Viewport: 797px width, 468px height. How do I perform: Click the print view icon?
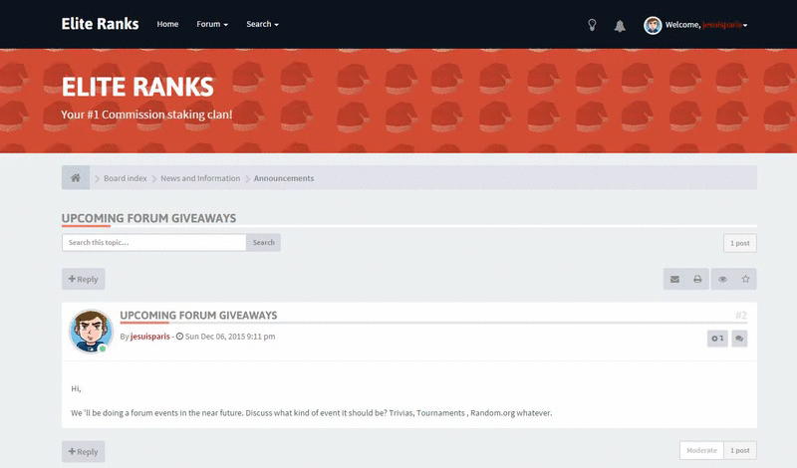click(697, 279)
